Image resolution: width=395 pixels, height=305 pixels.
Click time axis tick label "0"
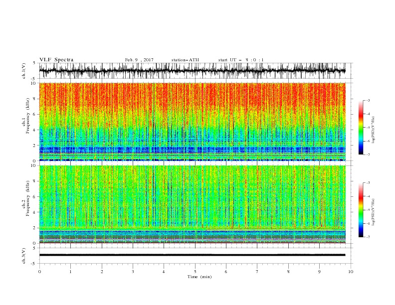39,272
